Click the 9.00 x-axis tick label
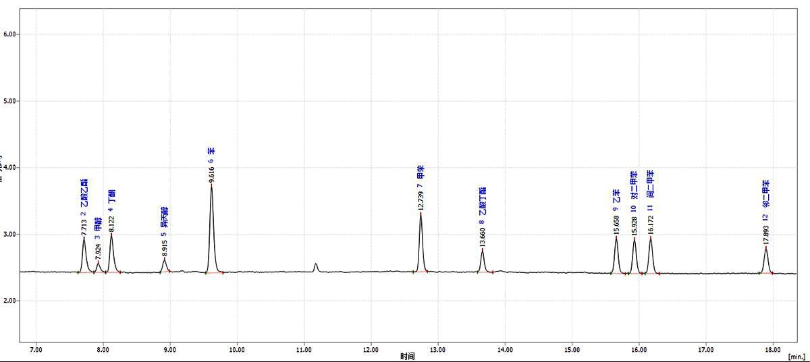Screen dimensions: 810x362 [170, 349]
